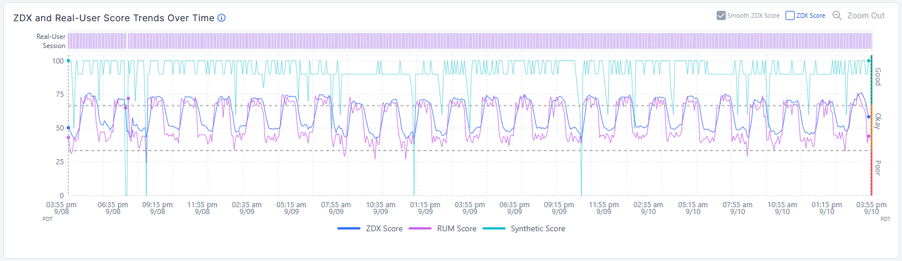The width and height of the screenshot is (902, 261).
Task: Click the '11:55 pm 9/08' axis label
Action: click(x=202, y=208)
